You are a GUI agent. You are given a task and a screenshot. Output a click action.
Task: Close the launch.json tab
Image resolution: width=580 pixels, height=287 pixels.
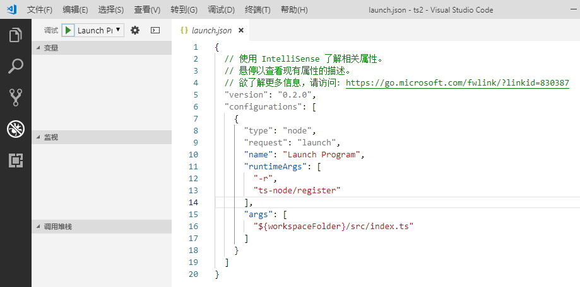241,30
